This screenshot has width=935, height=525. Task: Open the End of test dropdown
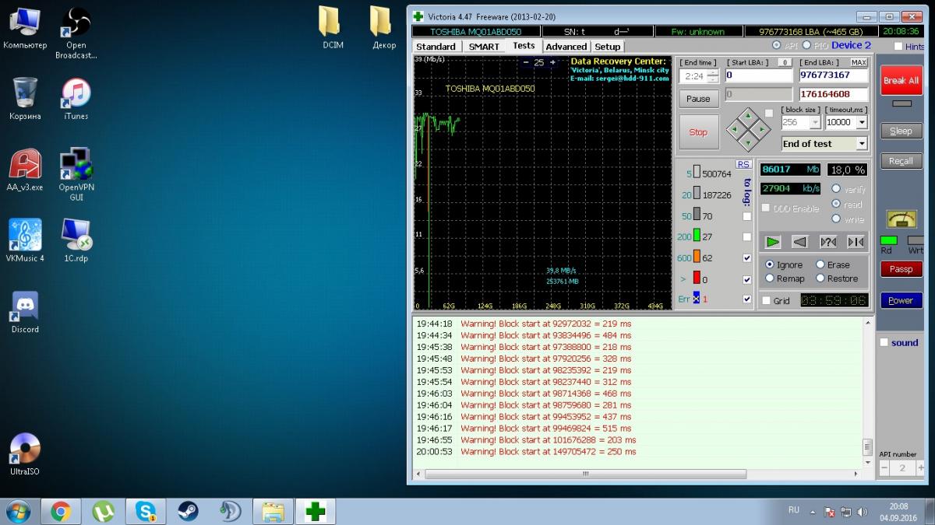861,144
